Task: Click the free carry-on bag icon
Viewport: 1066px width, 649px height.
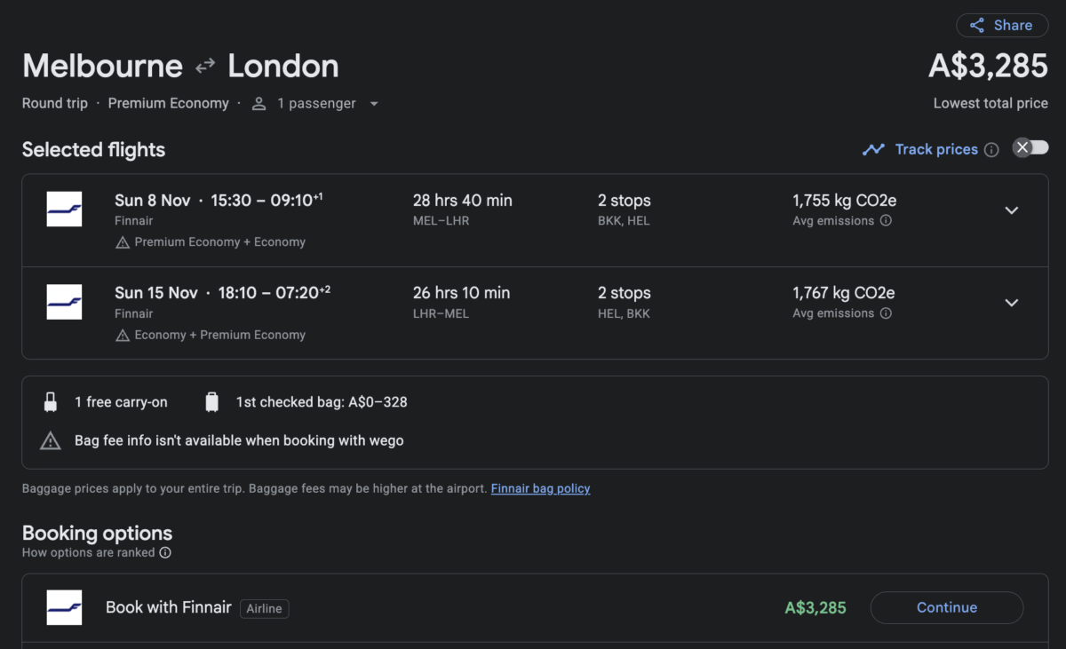Action: click(x=51, y=402)
